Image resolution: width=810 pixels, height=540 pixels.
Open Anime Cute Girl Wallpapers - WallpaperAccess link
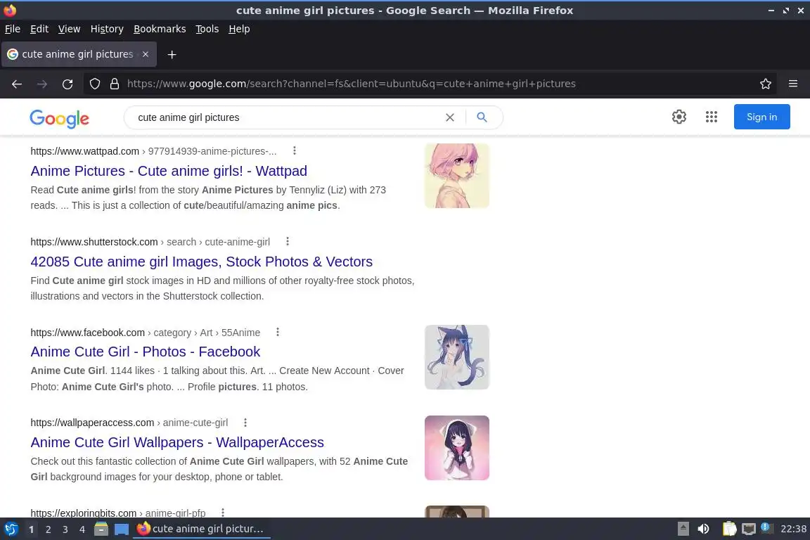(x=177, y=442)
